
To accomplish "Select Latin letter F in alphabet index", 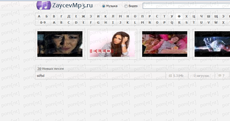I will [91, 23].
